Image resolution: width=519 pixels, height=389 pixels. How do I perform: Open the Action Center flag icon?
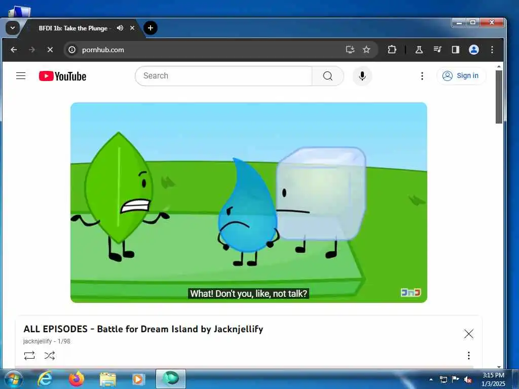pos(456,379)
